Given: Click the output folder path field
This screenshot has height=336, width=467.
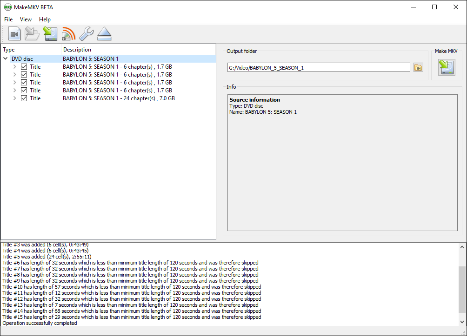Looking at the screenshot, I should 319,68.
